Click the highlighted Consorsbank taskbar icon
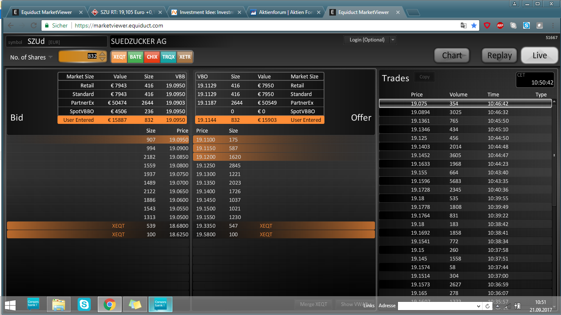 pyautogui.click(x=160, y=304)
